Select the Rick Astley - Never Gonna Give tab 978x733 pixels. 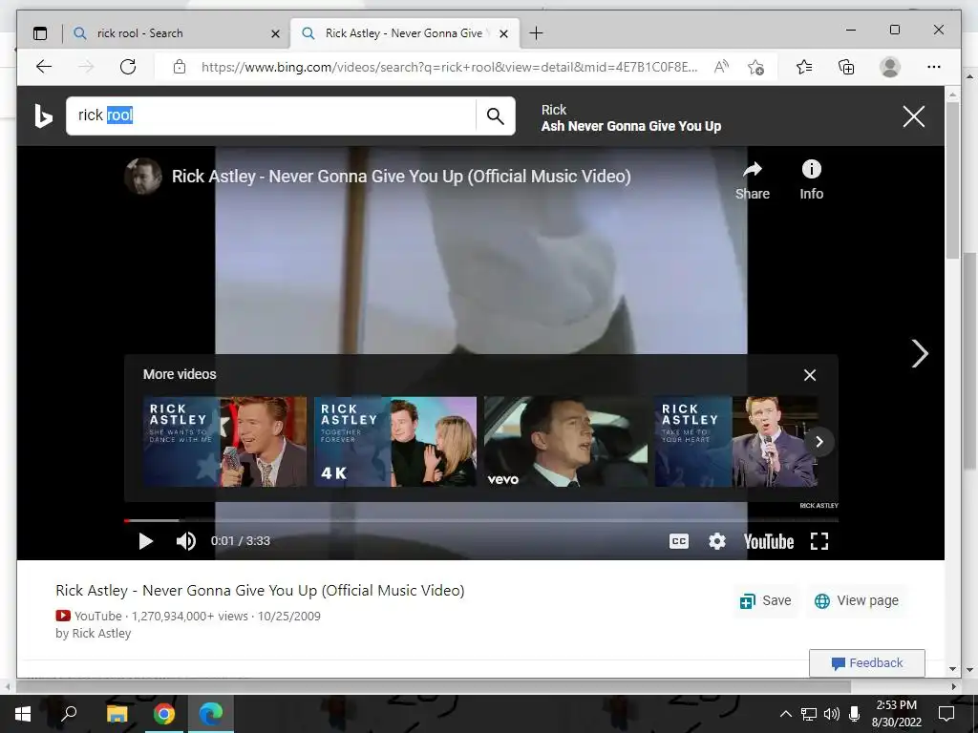pyautogui.click(x=404, y=33)
